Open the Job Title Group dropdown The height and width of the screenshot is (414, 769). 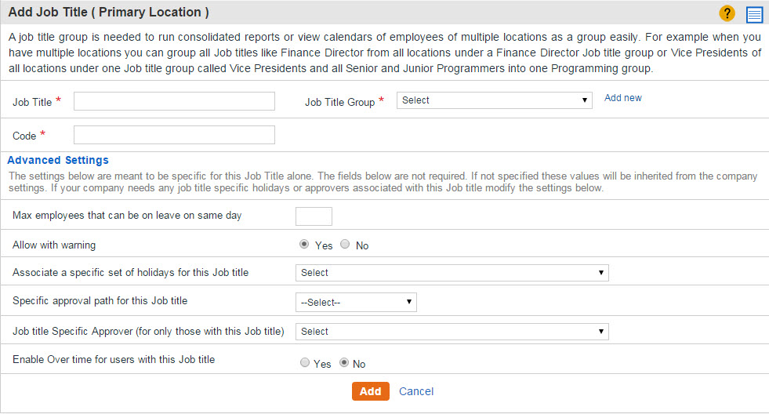point(495,100)
